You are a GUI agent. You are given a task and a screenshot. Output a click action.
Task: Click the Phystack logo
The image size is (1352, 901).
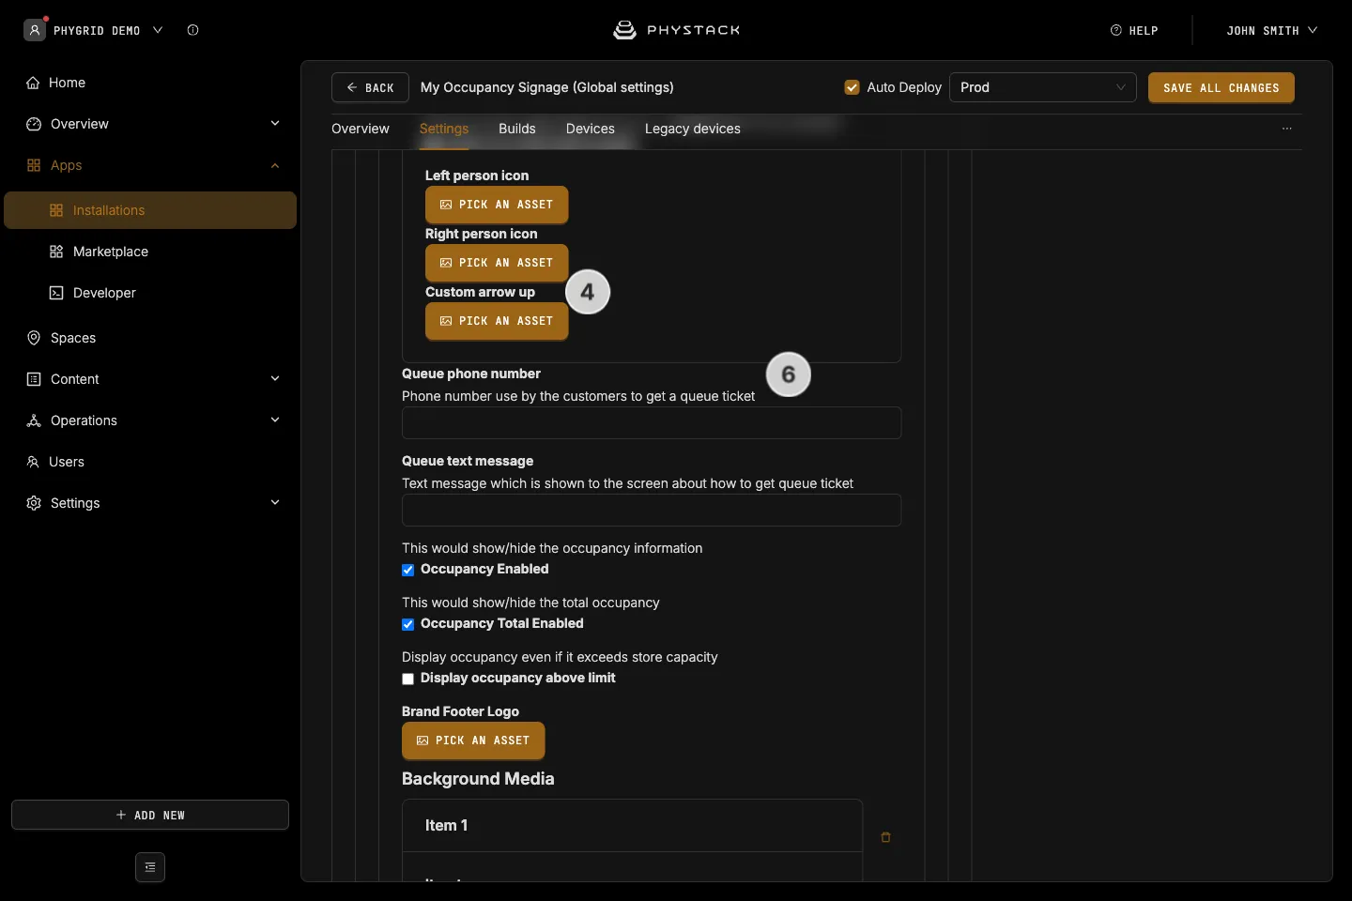(676, 30)
